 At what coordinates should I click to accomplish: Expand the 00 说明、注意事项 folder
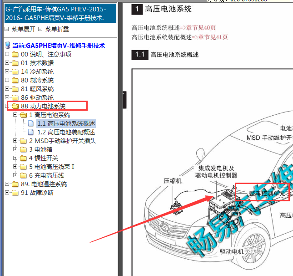(x=7, y=54)
